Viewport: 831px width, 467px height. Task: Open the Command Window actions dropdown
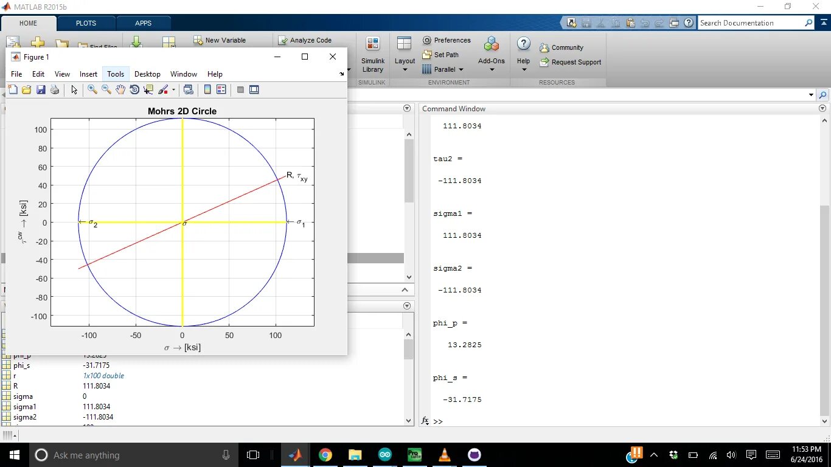(x=822, y=109)
